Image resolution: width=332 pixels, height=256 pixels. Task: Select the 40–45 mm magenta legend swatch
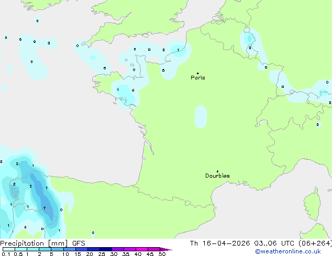click(x=142, y=249)
